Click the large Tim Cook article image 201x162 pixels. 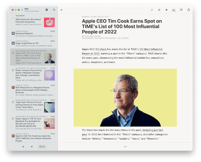coord(125,98)
